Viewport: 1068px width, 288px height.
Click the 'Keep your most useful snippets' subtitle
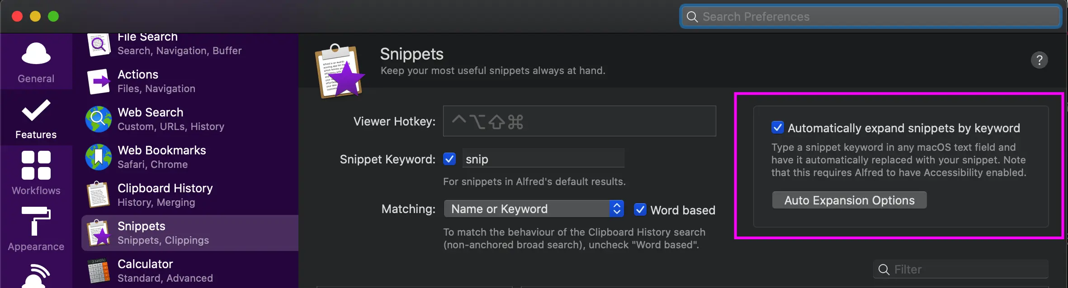click(x=493, y=70)
